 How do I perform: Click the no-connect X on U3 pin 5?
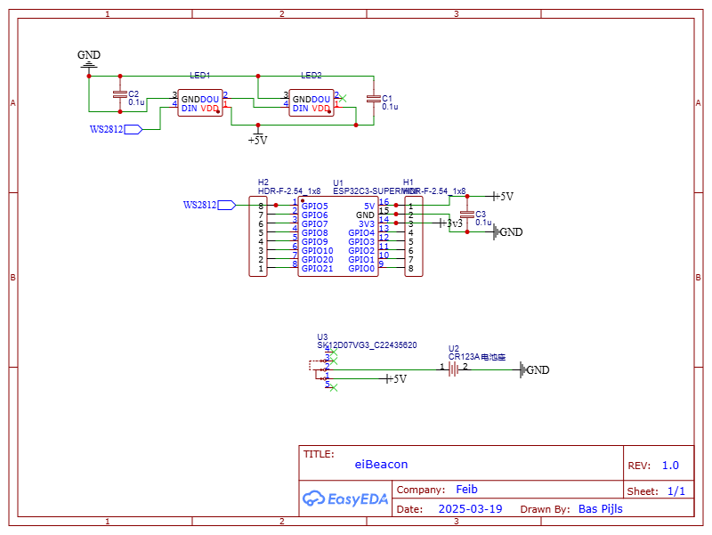pyautogui.click(x=334, y=388)
